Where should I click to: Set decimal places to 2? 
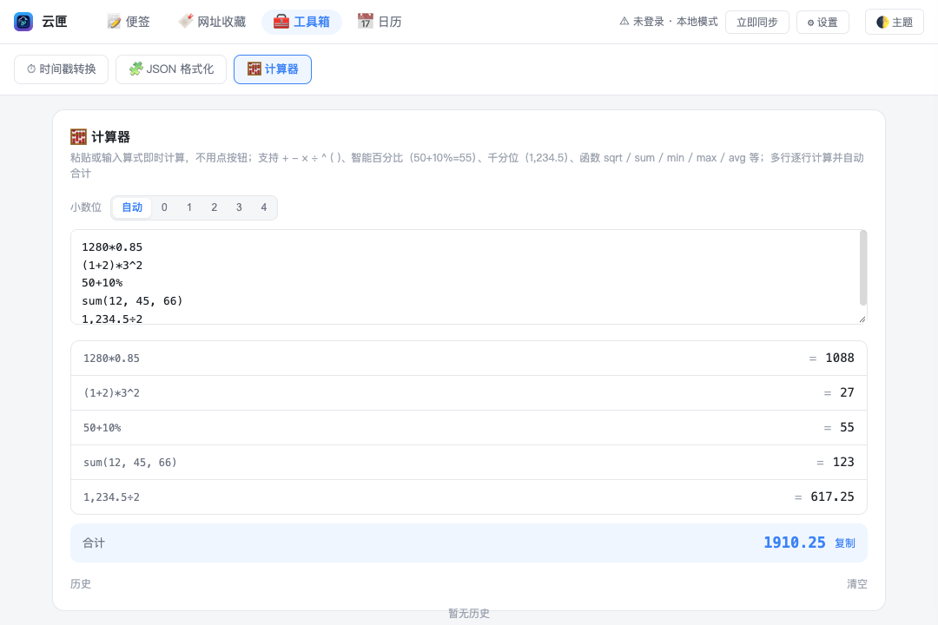click(215, 207)
